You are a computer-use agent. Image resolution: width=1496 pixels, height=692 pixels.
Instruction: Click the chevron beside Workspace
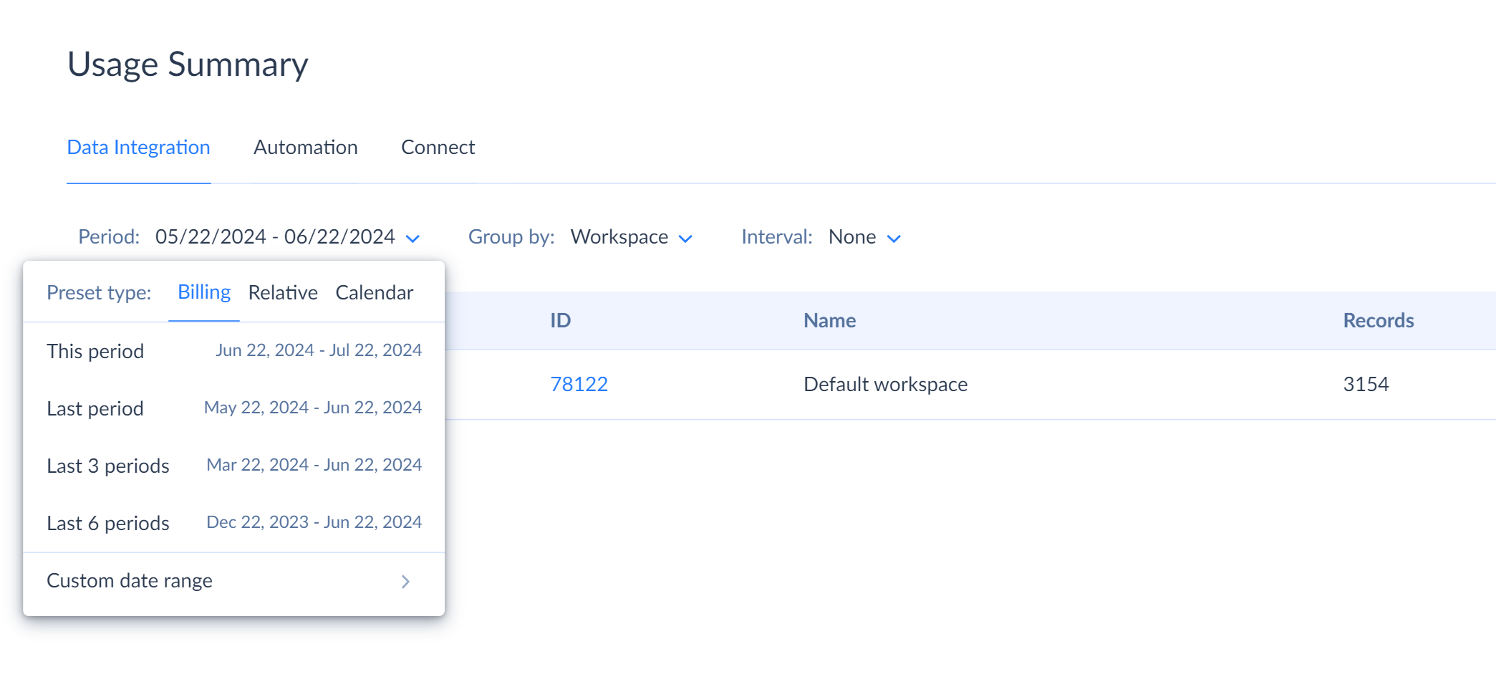[x=685, y=239]
